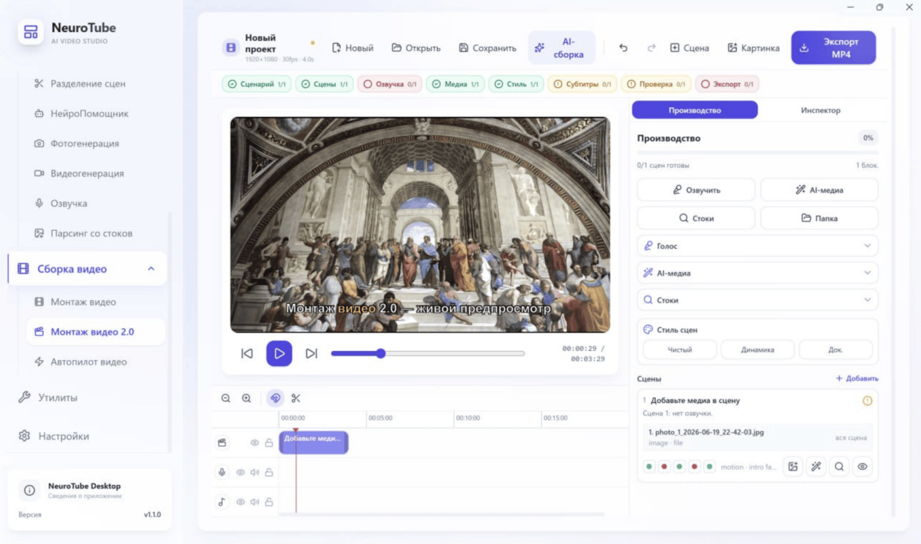
Task: Click the Экспорт MP4 button
Action: coord(833,48)
